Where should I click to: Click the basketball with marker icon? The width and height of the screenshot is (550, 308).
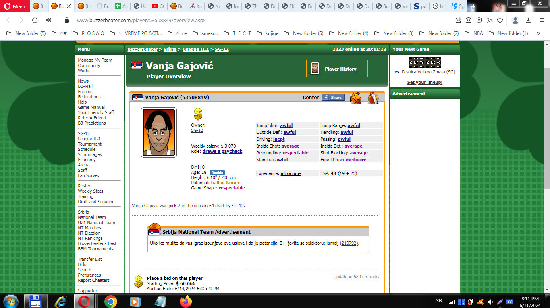click(x=373, y=98)
